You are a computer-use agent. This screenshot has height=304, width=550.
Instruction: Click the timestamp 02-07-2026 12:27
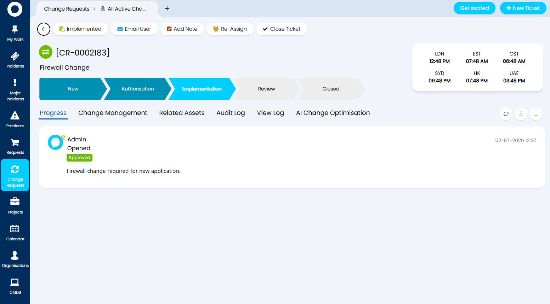(x=516, y=140)
